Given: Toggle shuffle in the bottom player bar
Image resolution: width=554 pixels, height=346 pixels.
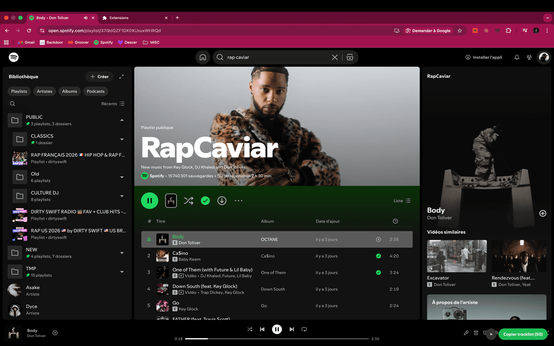Looking at the screenshot, I should pyautogui.click(x=250, y=329).
